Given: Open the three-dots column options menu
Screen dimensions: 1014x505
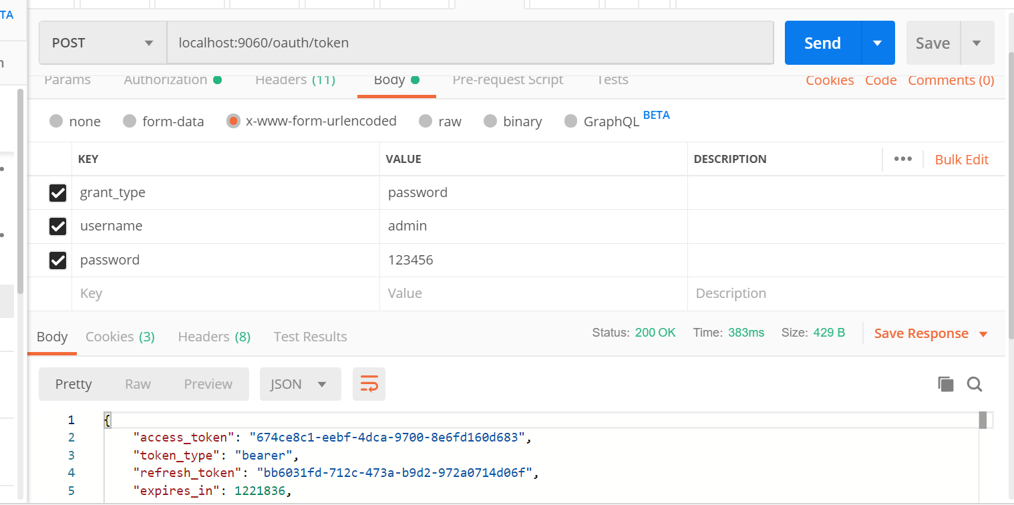Looking at the screenshot, I should click(903, 159).
